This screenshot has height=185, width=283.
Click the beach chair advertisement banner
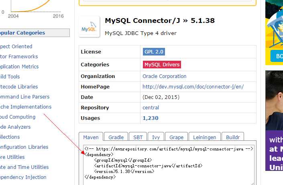(x=274, y=32)
